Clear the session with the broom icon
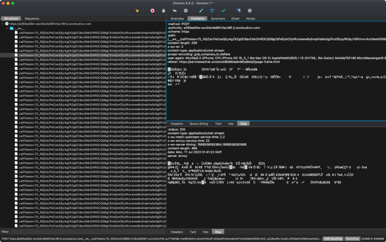The height and width of the screenshot is (242, 386). point(137,11)
